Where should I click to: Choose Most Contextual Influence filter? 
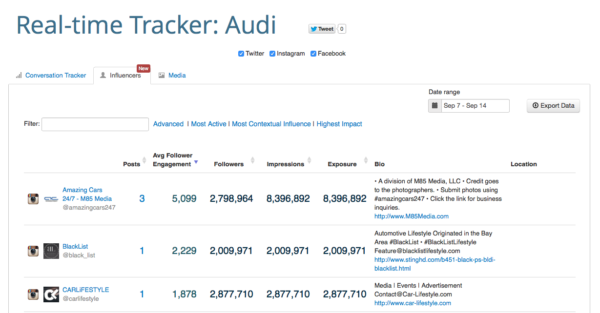point(271,124)
